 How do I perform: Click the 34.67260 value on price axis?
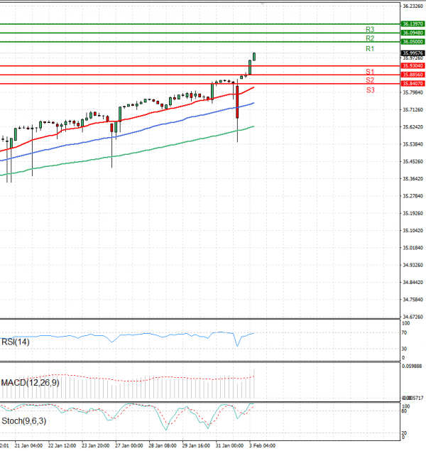pyautogui.click(x=413, y=317)
